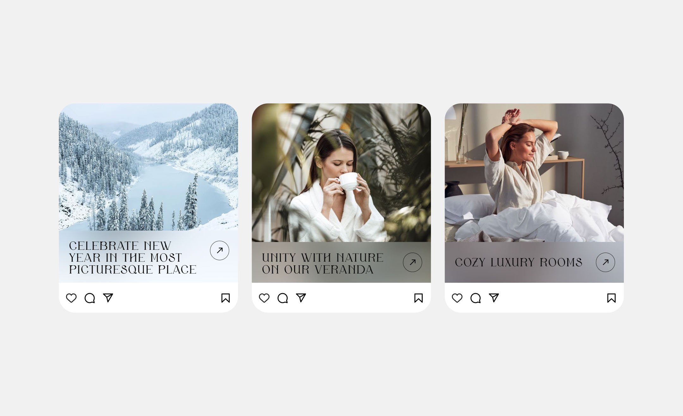
Task: Click the circled arrow on veranda card
Action: tap(412, 262)
